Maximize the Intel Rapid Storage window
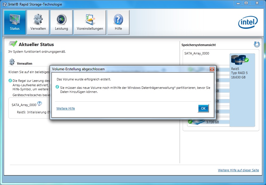Viewport: 266px width, 185px height. 246,3
